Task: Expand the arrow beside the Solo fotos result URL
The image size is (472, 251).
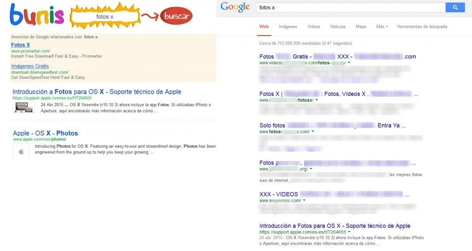Action: pyautogui.click(x=313, y=131)
